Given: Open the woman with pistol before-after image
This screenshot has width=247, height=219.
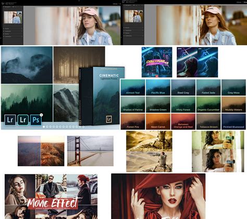Looking at the screenshot, I should tap(218, 151).
